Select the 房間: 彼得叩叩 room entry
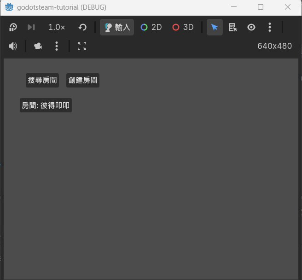The height and width of the screenshot is (280, 302). point(46,105)
